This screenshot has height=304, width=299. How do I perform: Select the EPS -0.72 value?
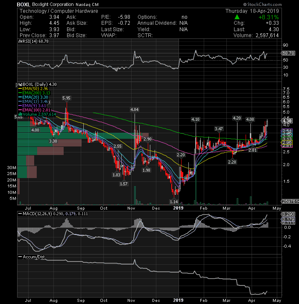pos(124,23)
